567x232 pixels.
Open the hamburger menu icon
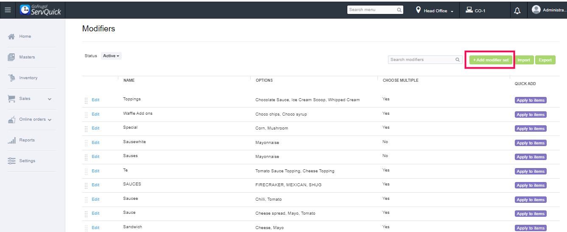click(8, 10)
